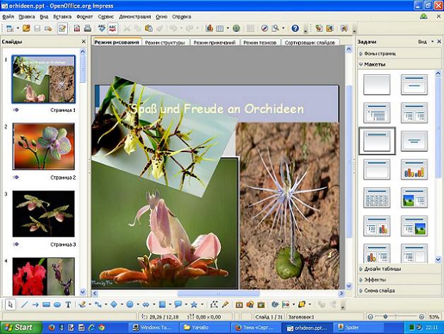Open the Help question mark icon
This screenshot has width=444, height=334.
pos(295,28)
